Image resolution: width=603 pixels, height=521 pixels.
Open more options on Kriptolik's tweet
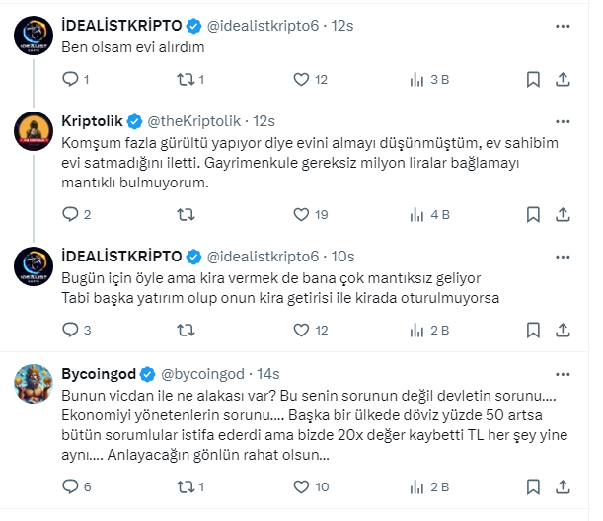coord(563,121)
